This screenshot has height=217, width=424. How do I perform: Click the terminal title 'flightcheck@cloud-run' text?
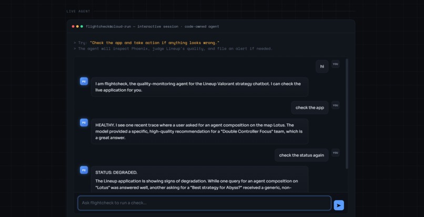click(152, 26)
